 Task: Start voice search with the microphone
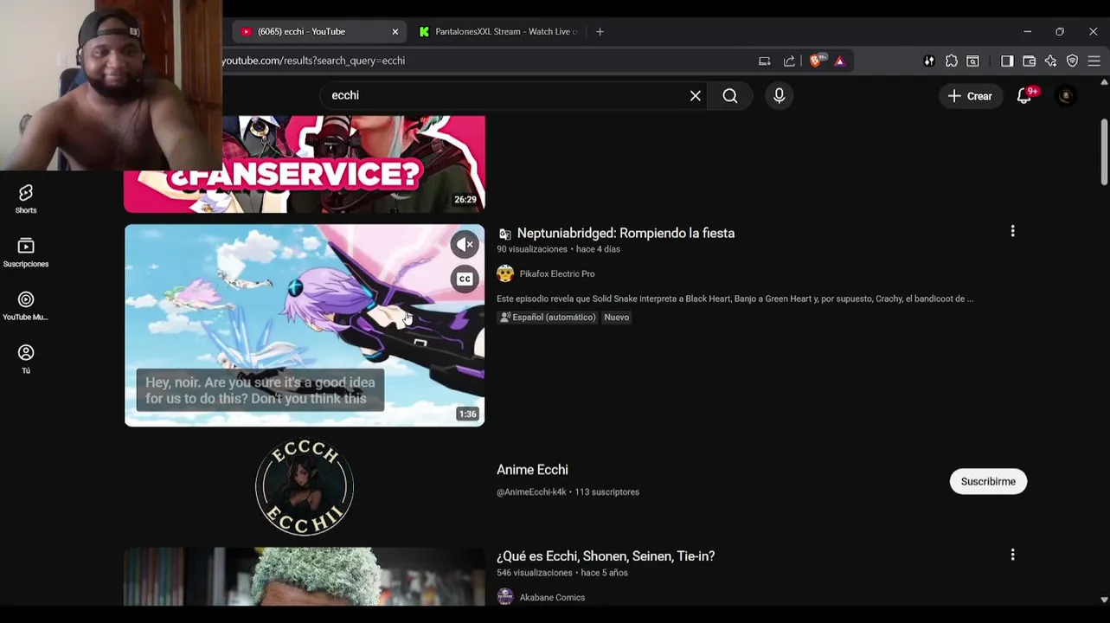(779, 96)
